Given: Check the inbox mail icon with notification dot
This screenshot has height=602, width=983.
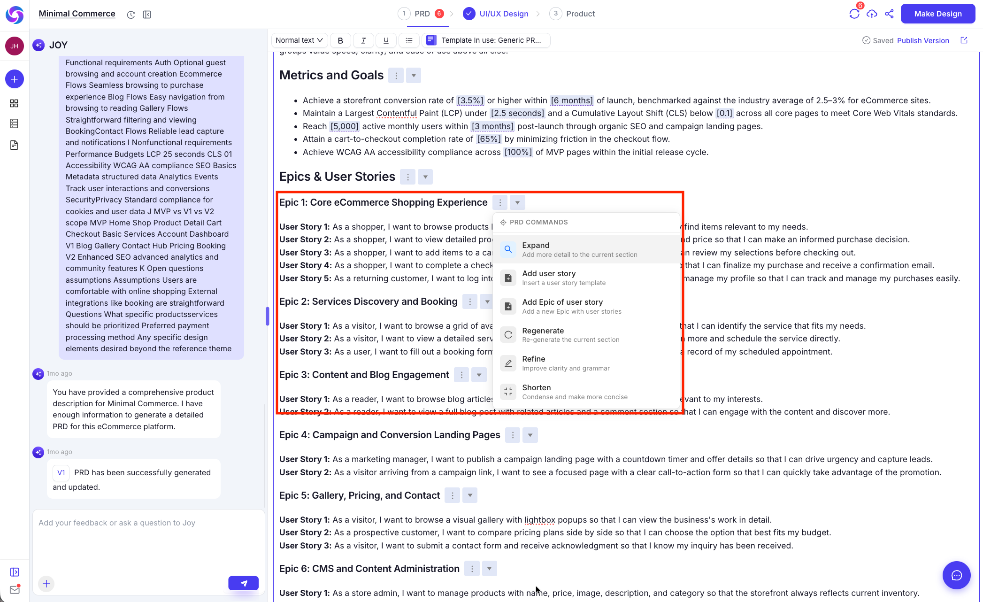Looking at the screenshot, I should (15, 589).
